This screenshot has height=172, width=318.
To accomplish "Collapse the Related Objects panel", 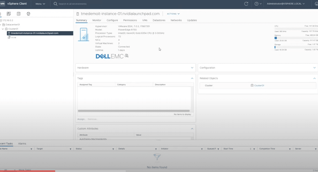I will [314, 78].
